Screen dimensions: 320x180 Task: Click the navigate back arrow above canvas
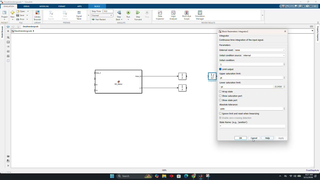coord(8,26)
